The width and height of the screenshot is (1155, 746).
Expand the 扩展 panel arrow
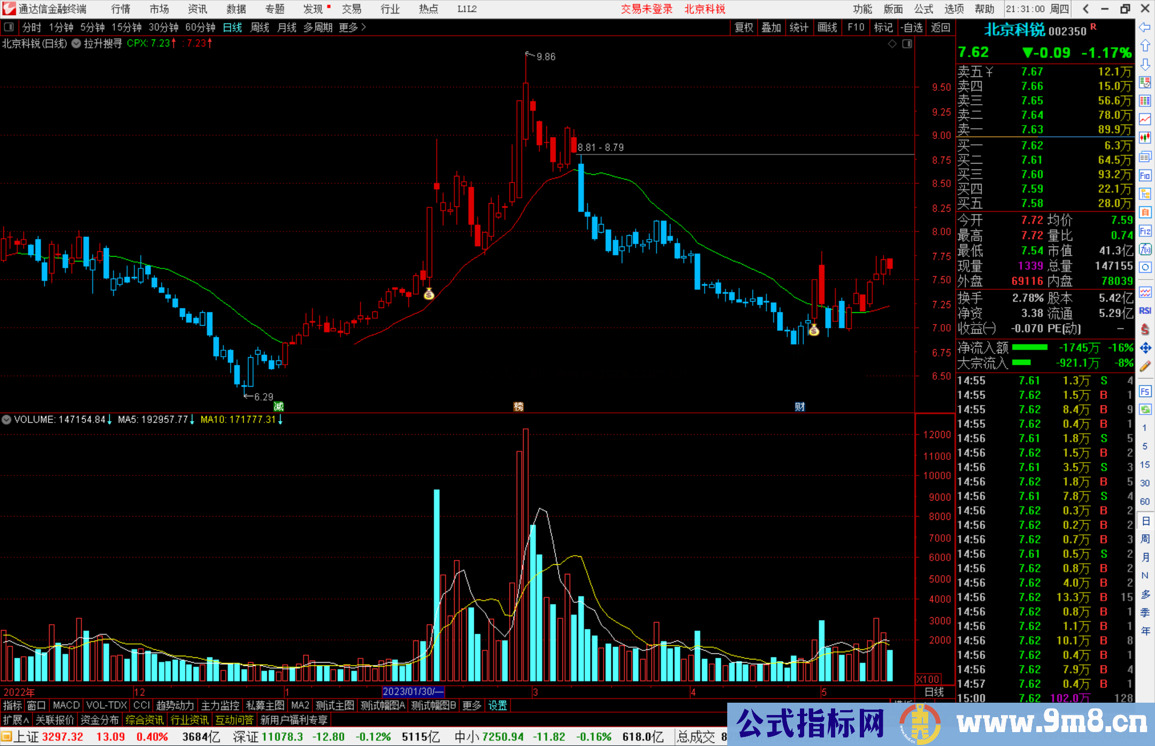click(16, 720)
